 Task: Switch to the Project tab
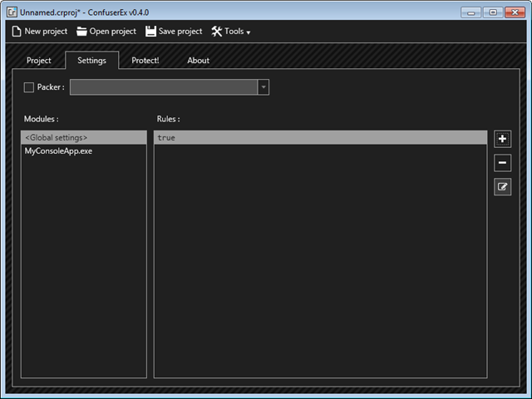click(39, 61)
